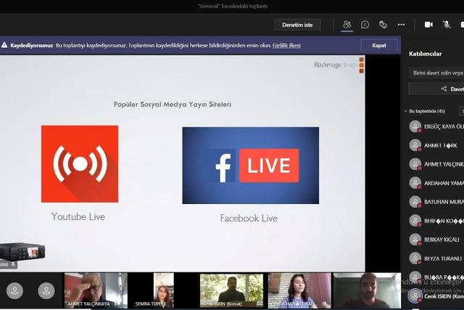
Task: Select AHMET YALÇINK participant name in list
Action: tap(444, 164)
